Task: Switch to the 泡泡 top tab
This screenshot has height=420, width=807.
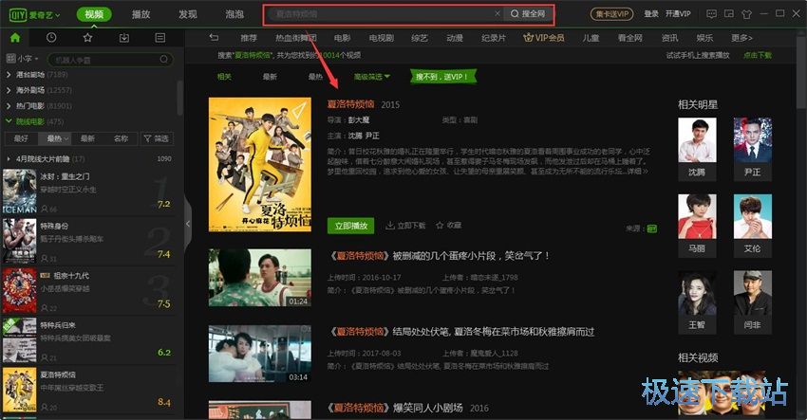Action: [235, 14]
